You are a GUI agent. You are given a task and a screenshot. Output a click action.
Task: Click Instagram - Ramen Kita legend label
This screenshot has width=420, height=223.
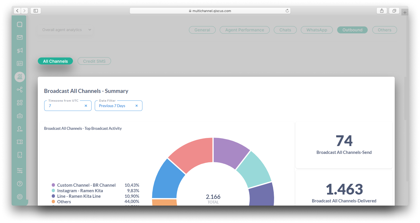[80, 190]
